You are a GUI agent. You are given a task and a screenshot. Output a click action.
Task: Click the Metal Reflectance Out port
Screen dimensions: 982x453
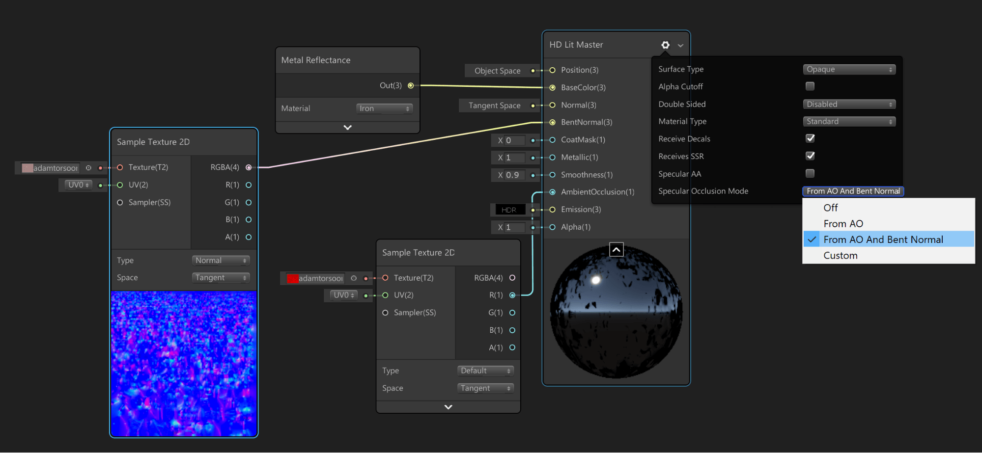(x=411, y=85)
